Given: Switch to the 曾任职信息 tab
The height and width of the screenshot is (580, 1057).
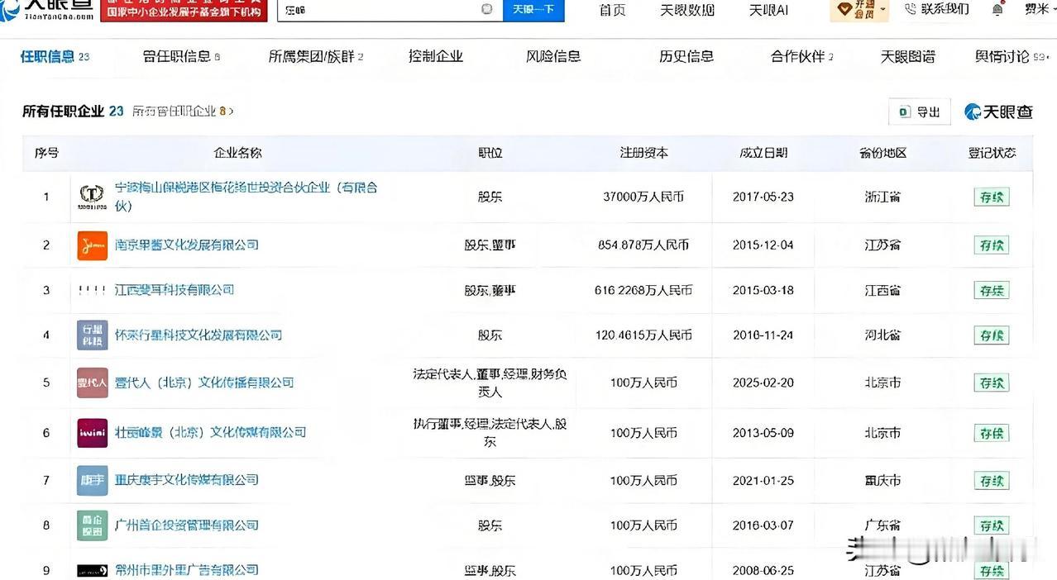Looking at the screenshot, I should (181, 56).
